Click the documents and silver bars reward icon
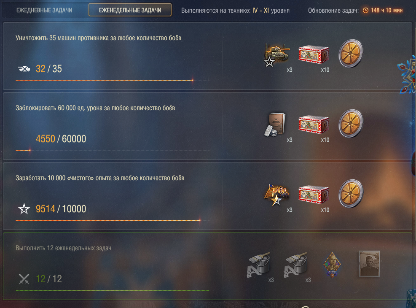416x308 pixels. [x=275, y=124]
